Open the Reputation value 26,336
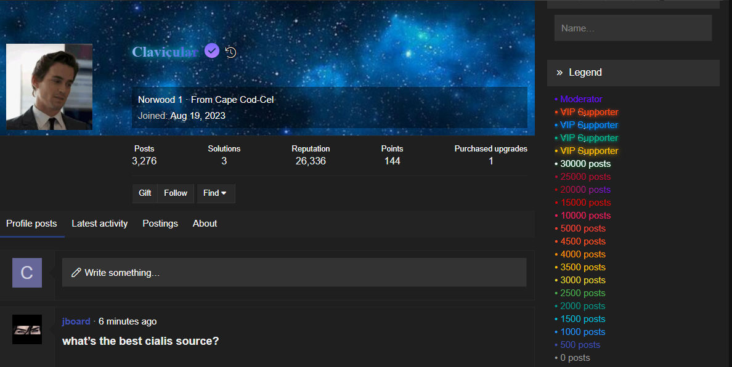Screen dimensions: 732x367 coord(311,161)
